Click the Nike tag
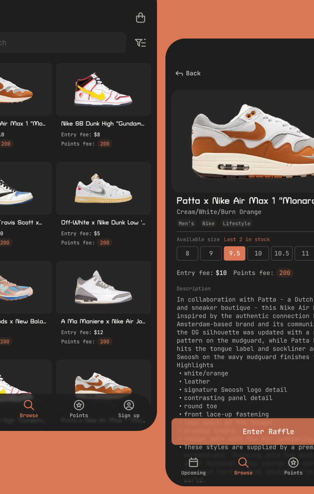 click(208, 224)
